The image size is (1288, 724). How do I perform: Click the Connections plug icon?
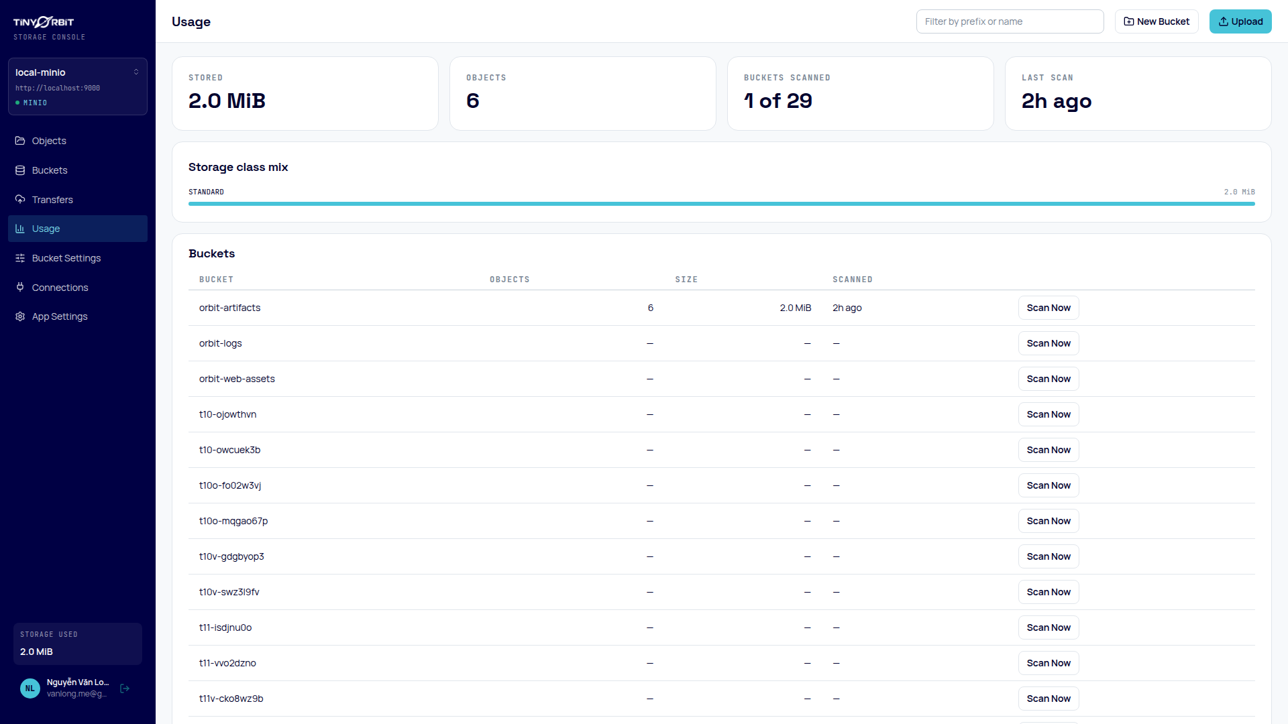pyautogui.click(x=20, y=288)
